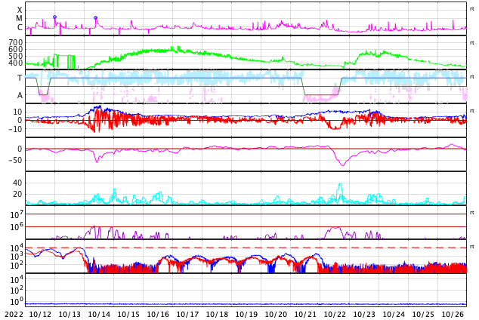Click the T label on the sector panel
Screen dimensions: 479x320
[20, 78]
